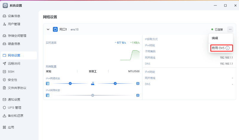Viewport: 239px width, 140px height.
Task: Click the device icon in IPv6网络状态 row
Action: [x=48, y=95]
